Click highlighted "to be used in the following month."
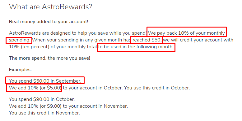The image size is (242, 121). [x=136, y=47]
